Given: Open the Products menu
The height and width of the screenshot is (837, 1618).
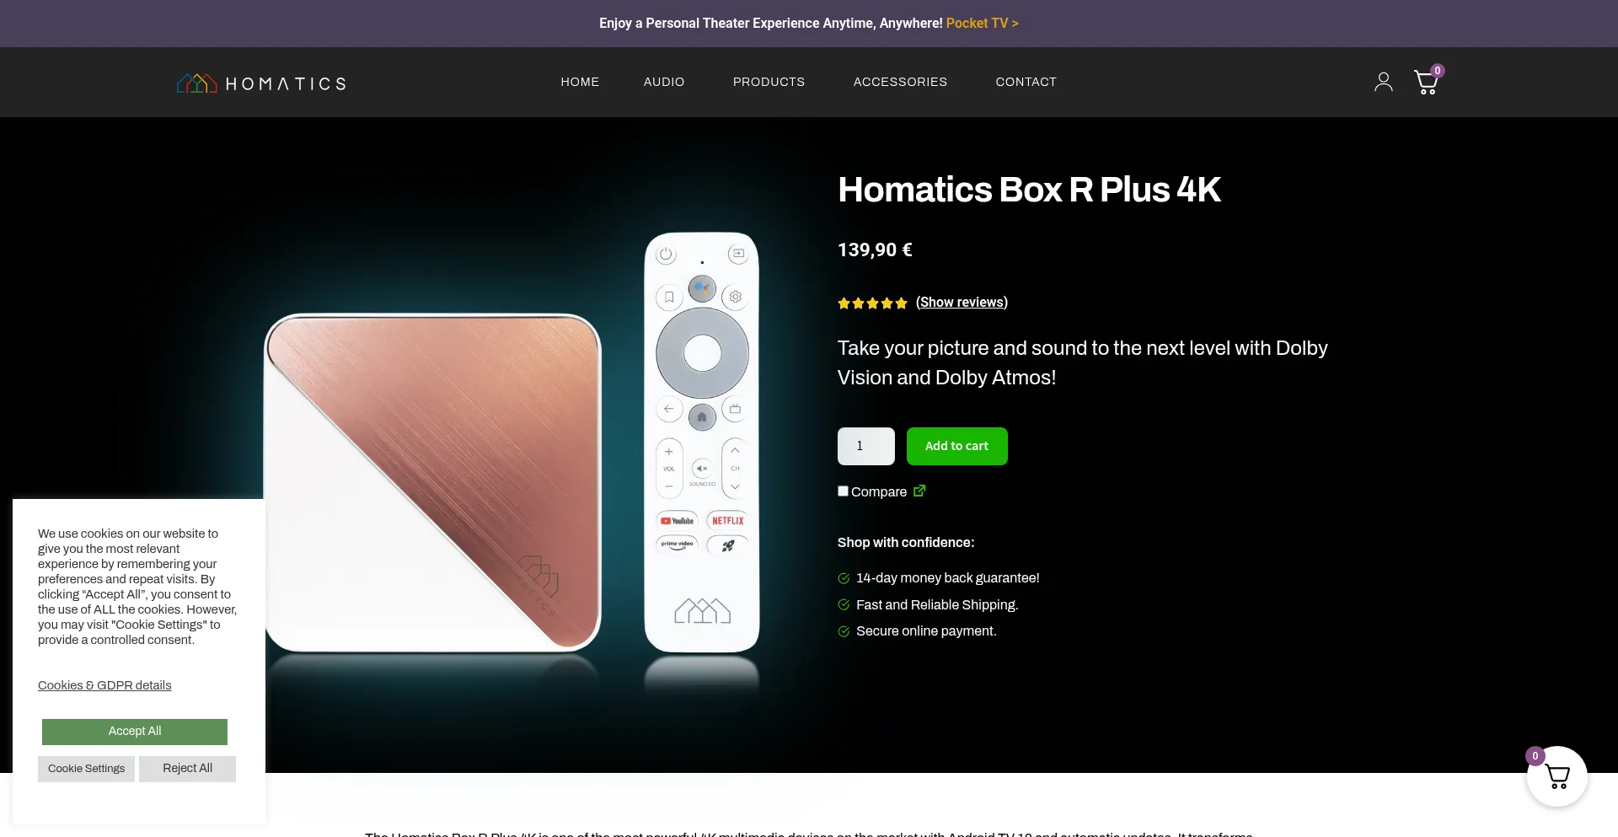Looking at the screenshot, I should tap(769, 82).
